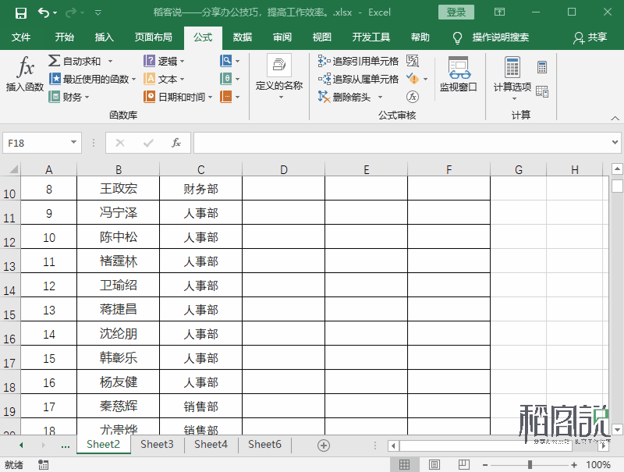Image resolution: width=624 pixels, height=472 pixels.
Task: Click the Calculation Options icon
Action: point(512,66)
